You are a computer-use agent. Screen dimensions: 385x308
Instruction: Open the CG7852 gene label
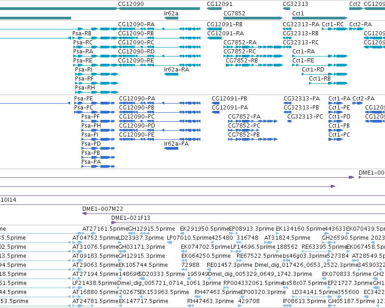pyautogui.click(x=234, y=14)
